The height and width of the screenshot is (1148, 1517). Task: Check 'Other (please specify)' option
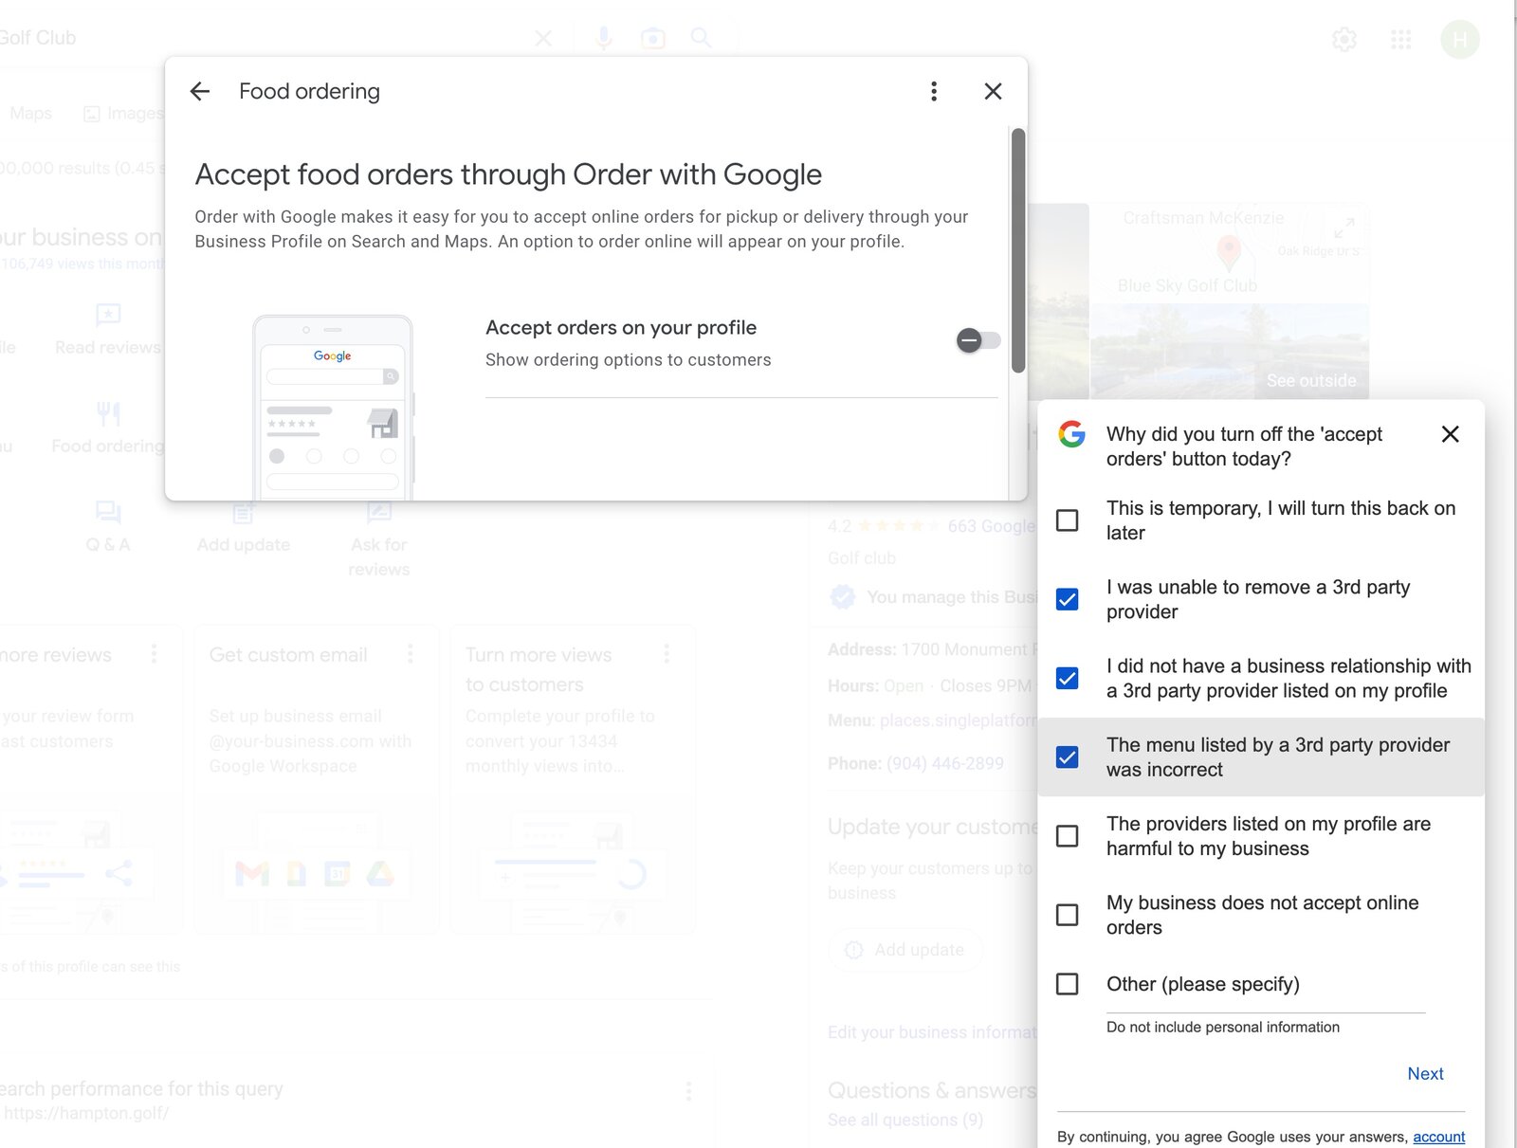click(1067, 984)
